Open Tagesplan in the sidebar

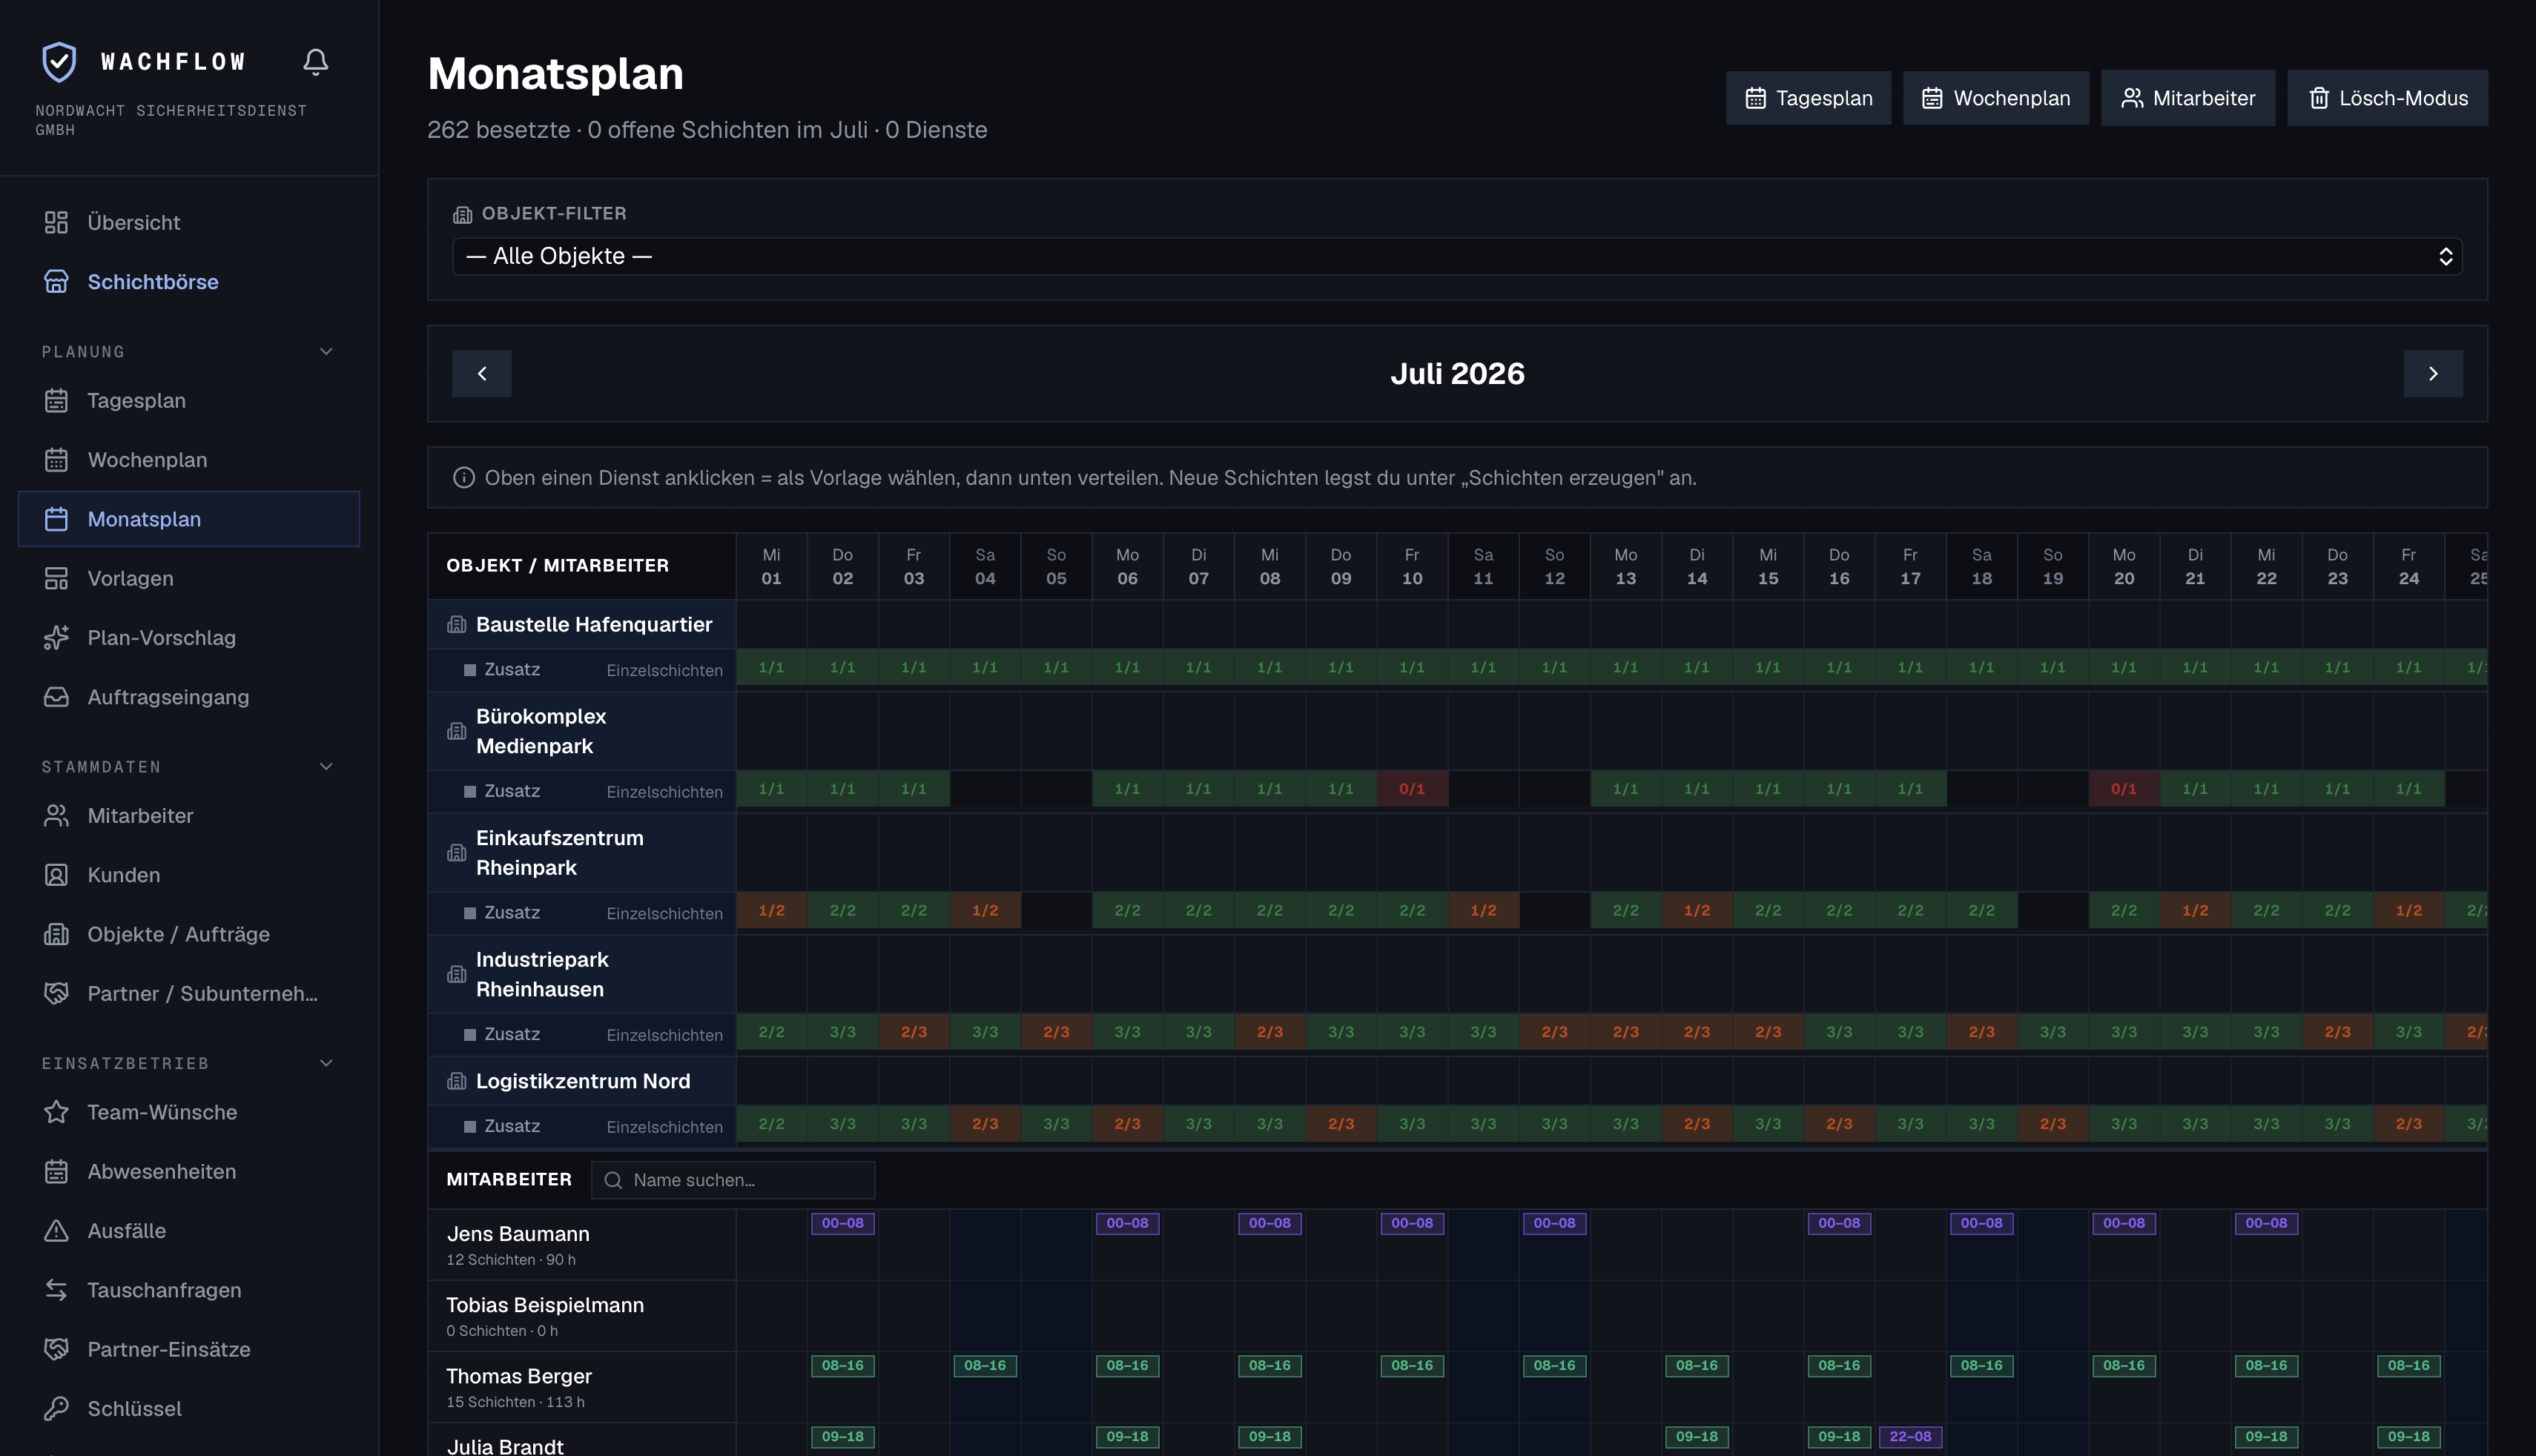tap(189, 400)
